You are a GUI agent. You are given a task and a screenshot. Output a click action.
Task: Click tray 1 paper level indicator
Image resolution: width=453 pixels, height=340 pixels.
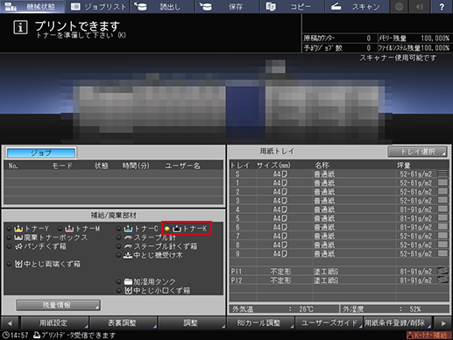tap(443, 183)
